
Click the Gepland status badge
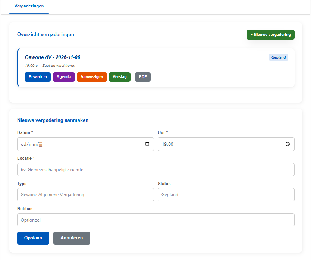click(278, 57)
